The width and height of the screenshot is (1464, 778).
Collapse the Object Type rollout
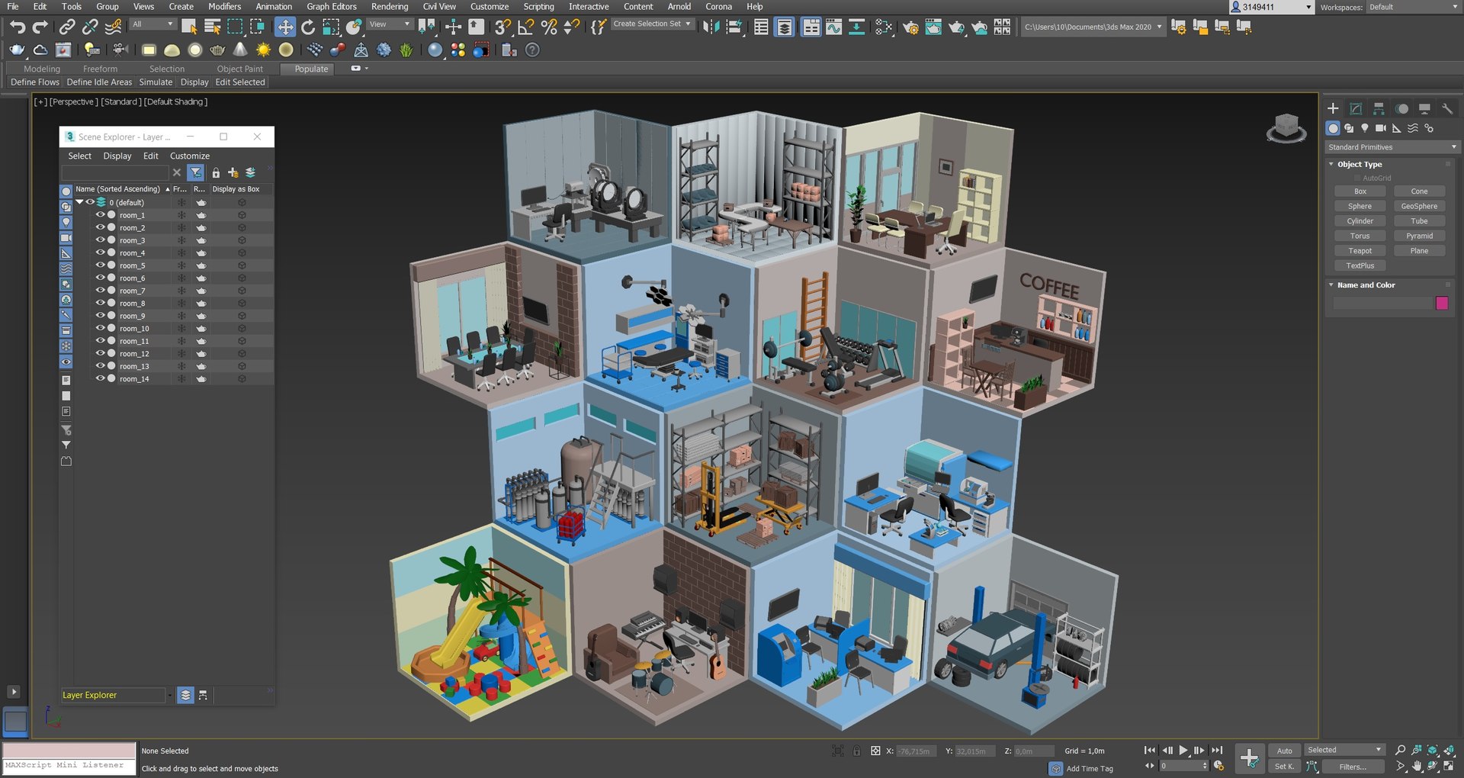1331,164
